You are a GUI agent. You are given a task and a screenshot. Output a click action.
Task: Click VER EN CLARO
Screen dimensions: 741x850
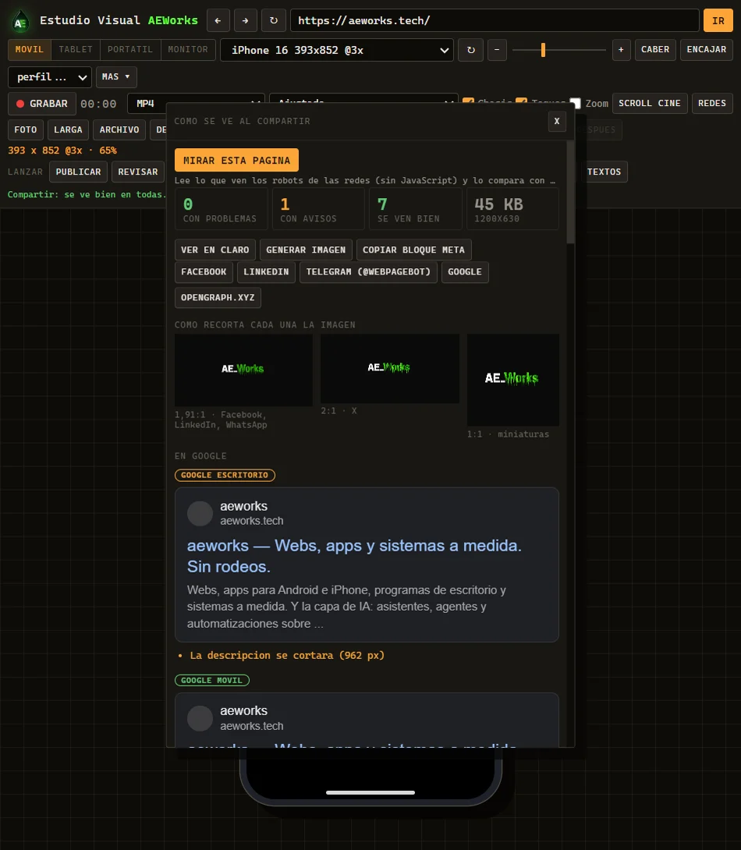[x=215, y=250]
